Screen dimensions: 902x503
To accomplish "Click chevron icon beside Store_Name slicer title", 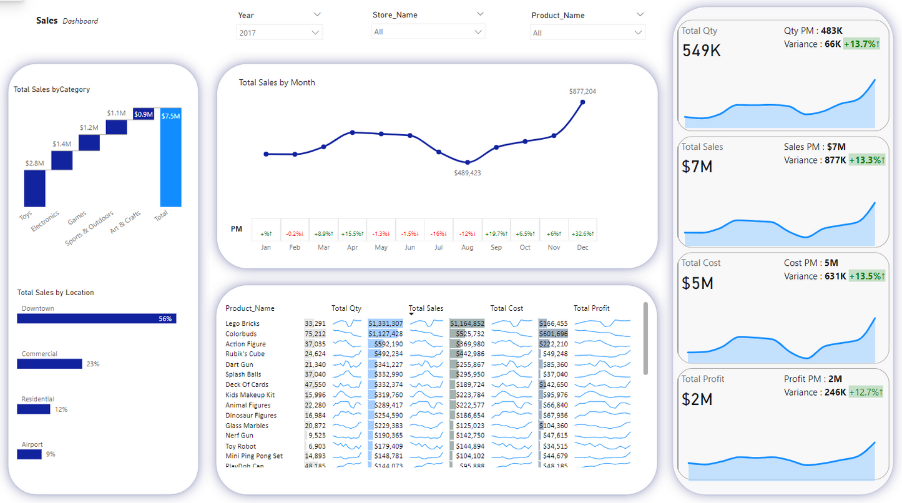I will coord(479,14).
